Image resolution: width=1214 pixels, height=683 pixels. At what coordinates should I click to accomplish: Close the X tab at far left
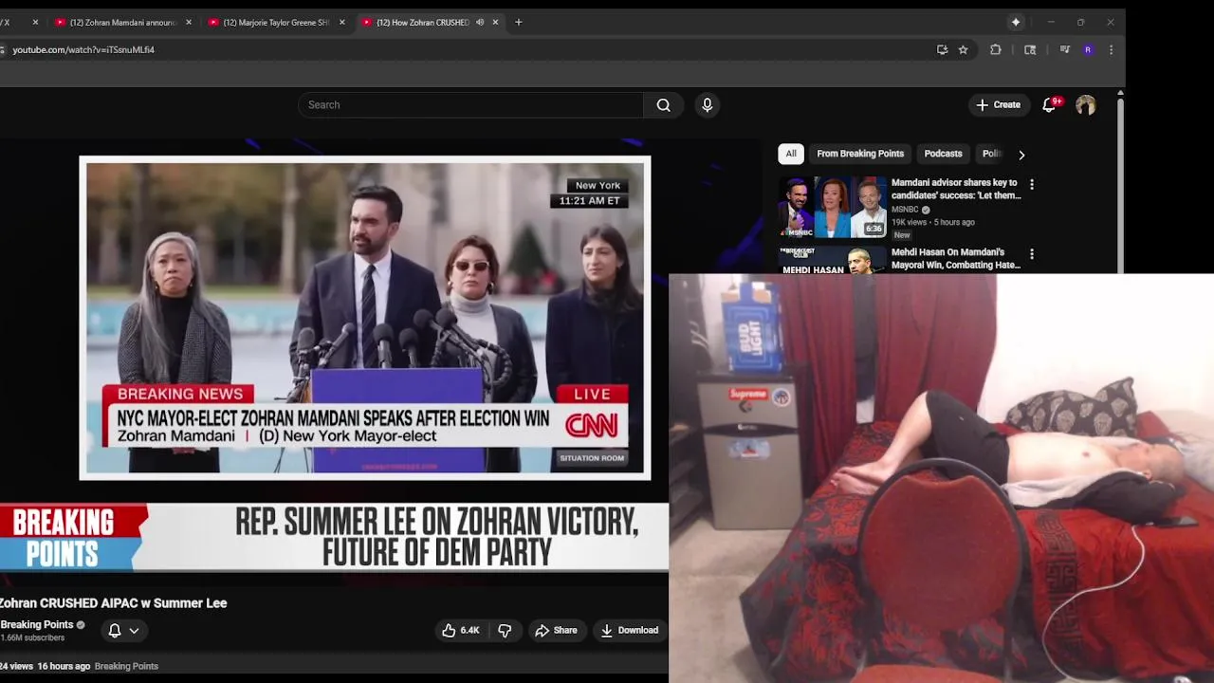[x=35, y=22]
